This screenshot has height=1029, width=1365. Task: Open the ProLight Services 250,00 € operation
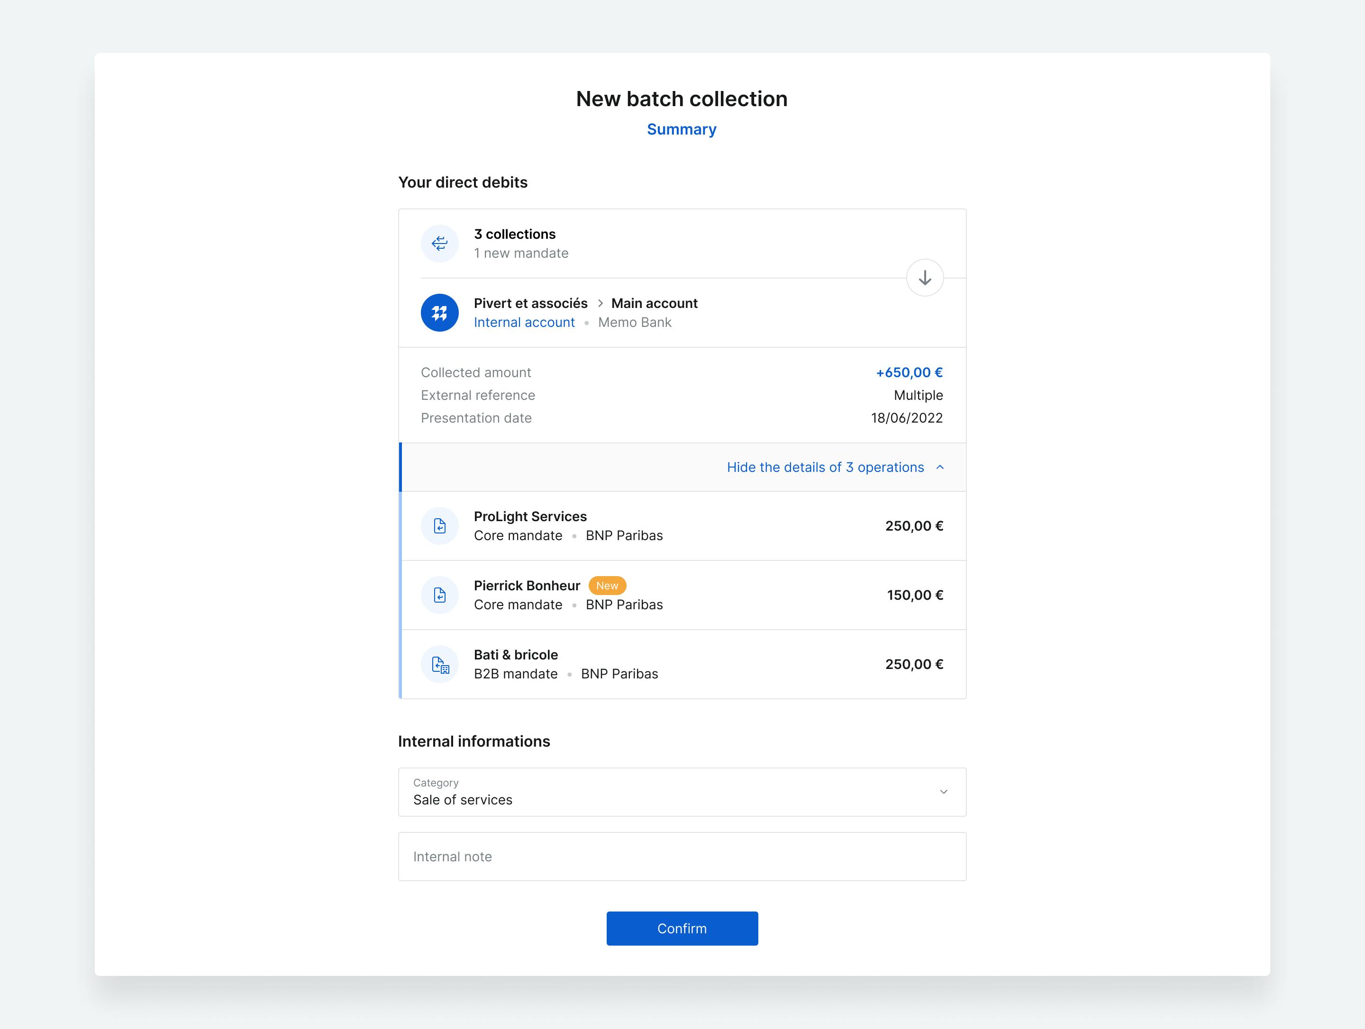point(683,525)
